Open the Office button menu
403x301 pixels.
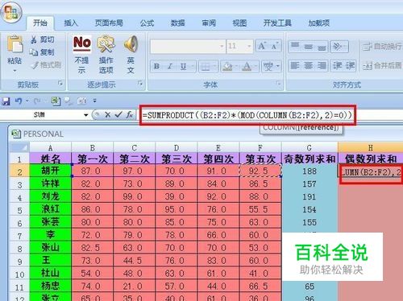coord(11,11)
